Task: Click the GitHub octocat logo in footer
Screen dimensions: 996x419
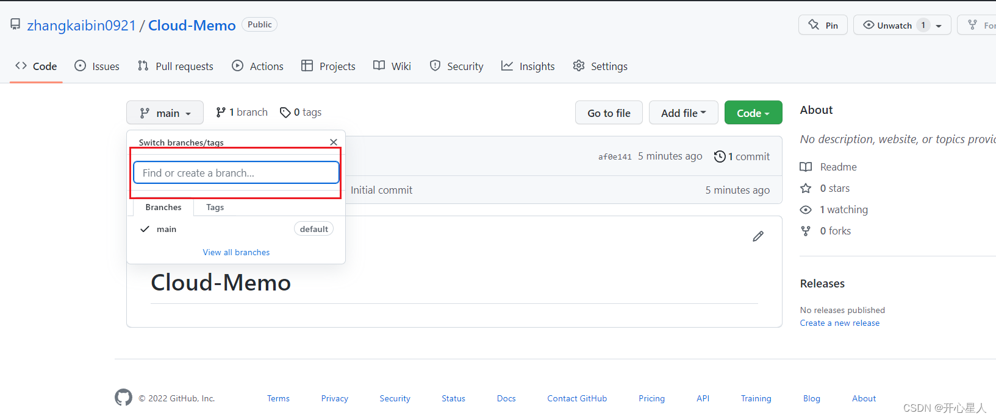Action: [x=123, y=398]
